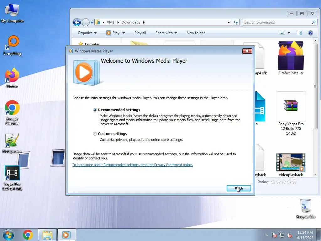Select the Firefox Installer file
The image size is (321, 241).
[291, 58]
